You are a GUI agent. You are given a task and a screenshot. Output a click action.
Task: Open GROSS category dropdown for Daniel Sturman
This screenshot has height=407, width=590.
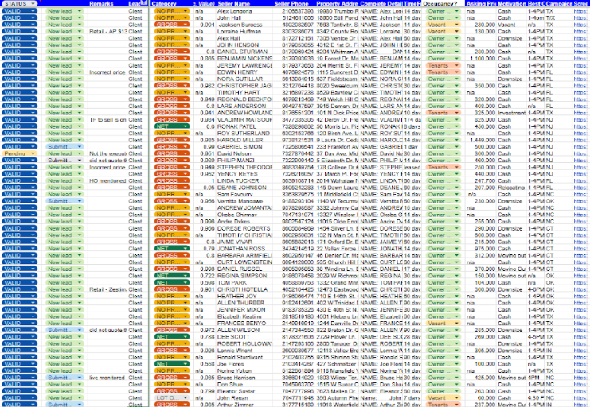click(x=185, y=51)
